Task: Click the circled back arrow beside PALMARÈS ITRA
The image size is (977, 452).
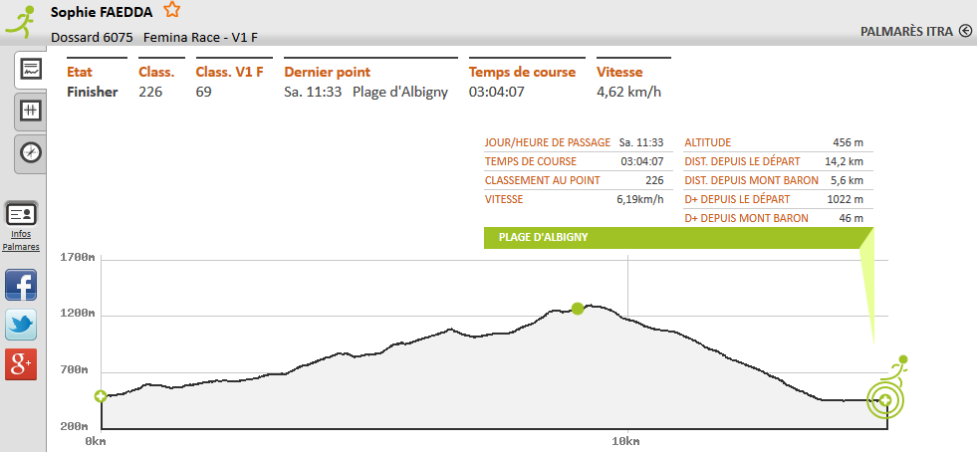Action: pyautogui.click(x=965, y=32)
